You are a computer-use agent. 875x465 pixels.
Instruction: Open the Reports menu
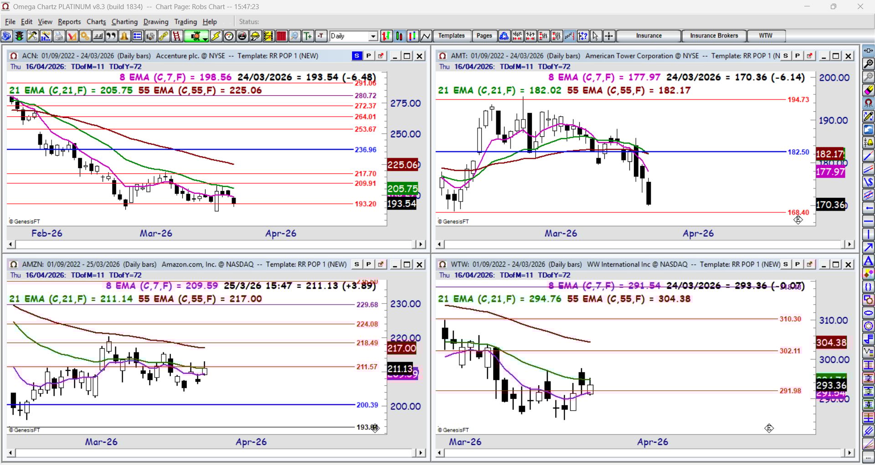click(x=69, y=21)
